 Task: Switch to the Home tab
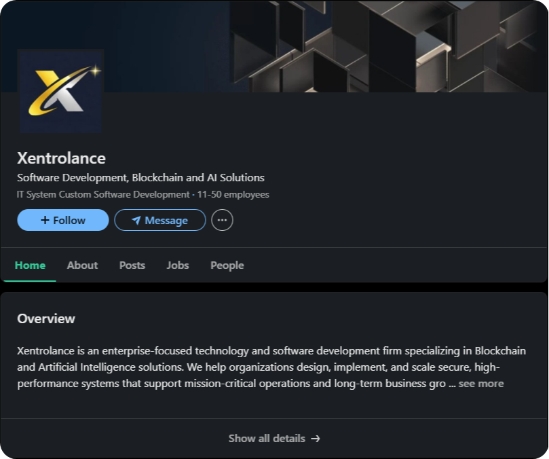(x=30, y=265)
